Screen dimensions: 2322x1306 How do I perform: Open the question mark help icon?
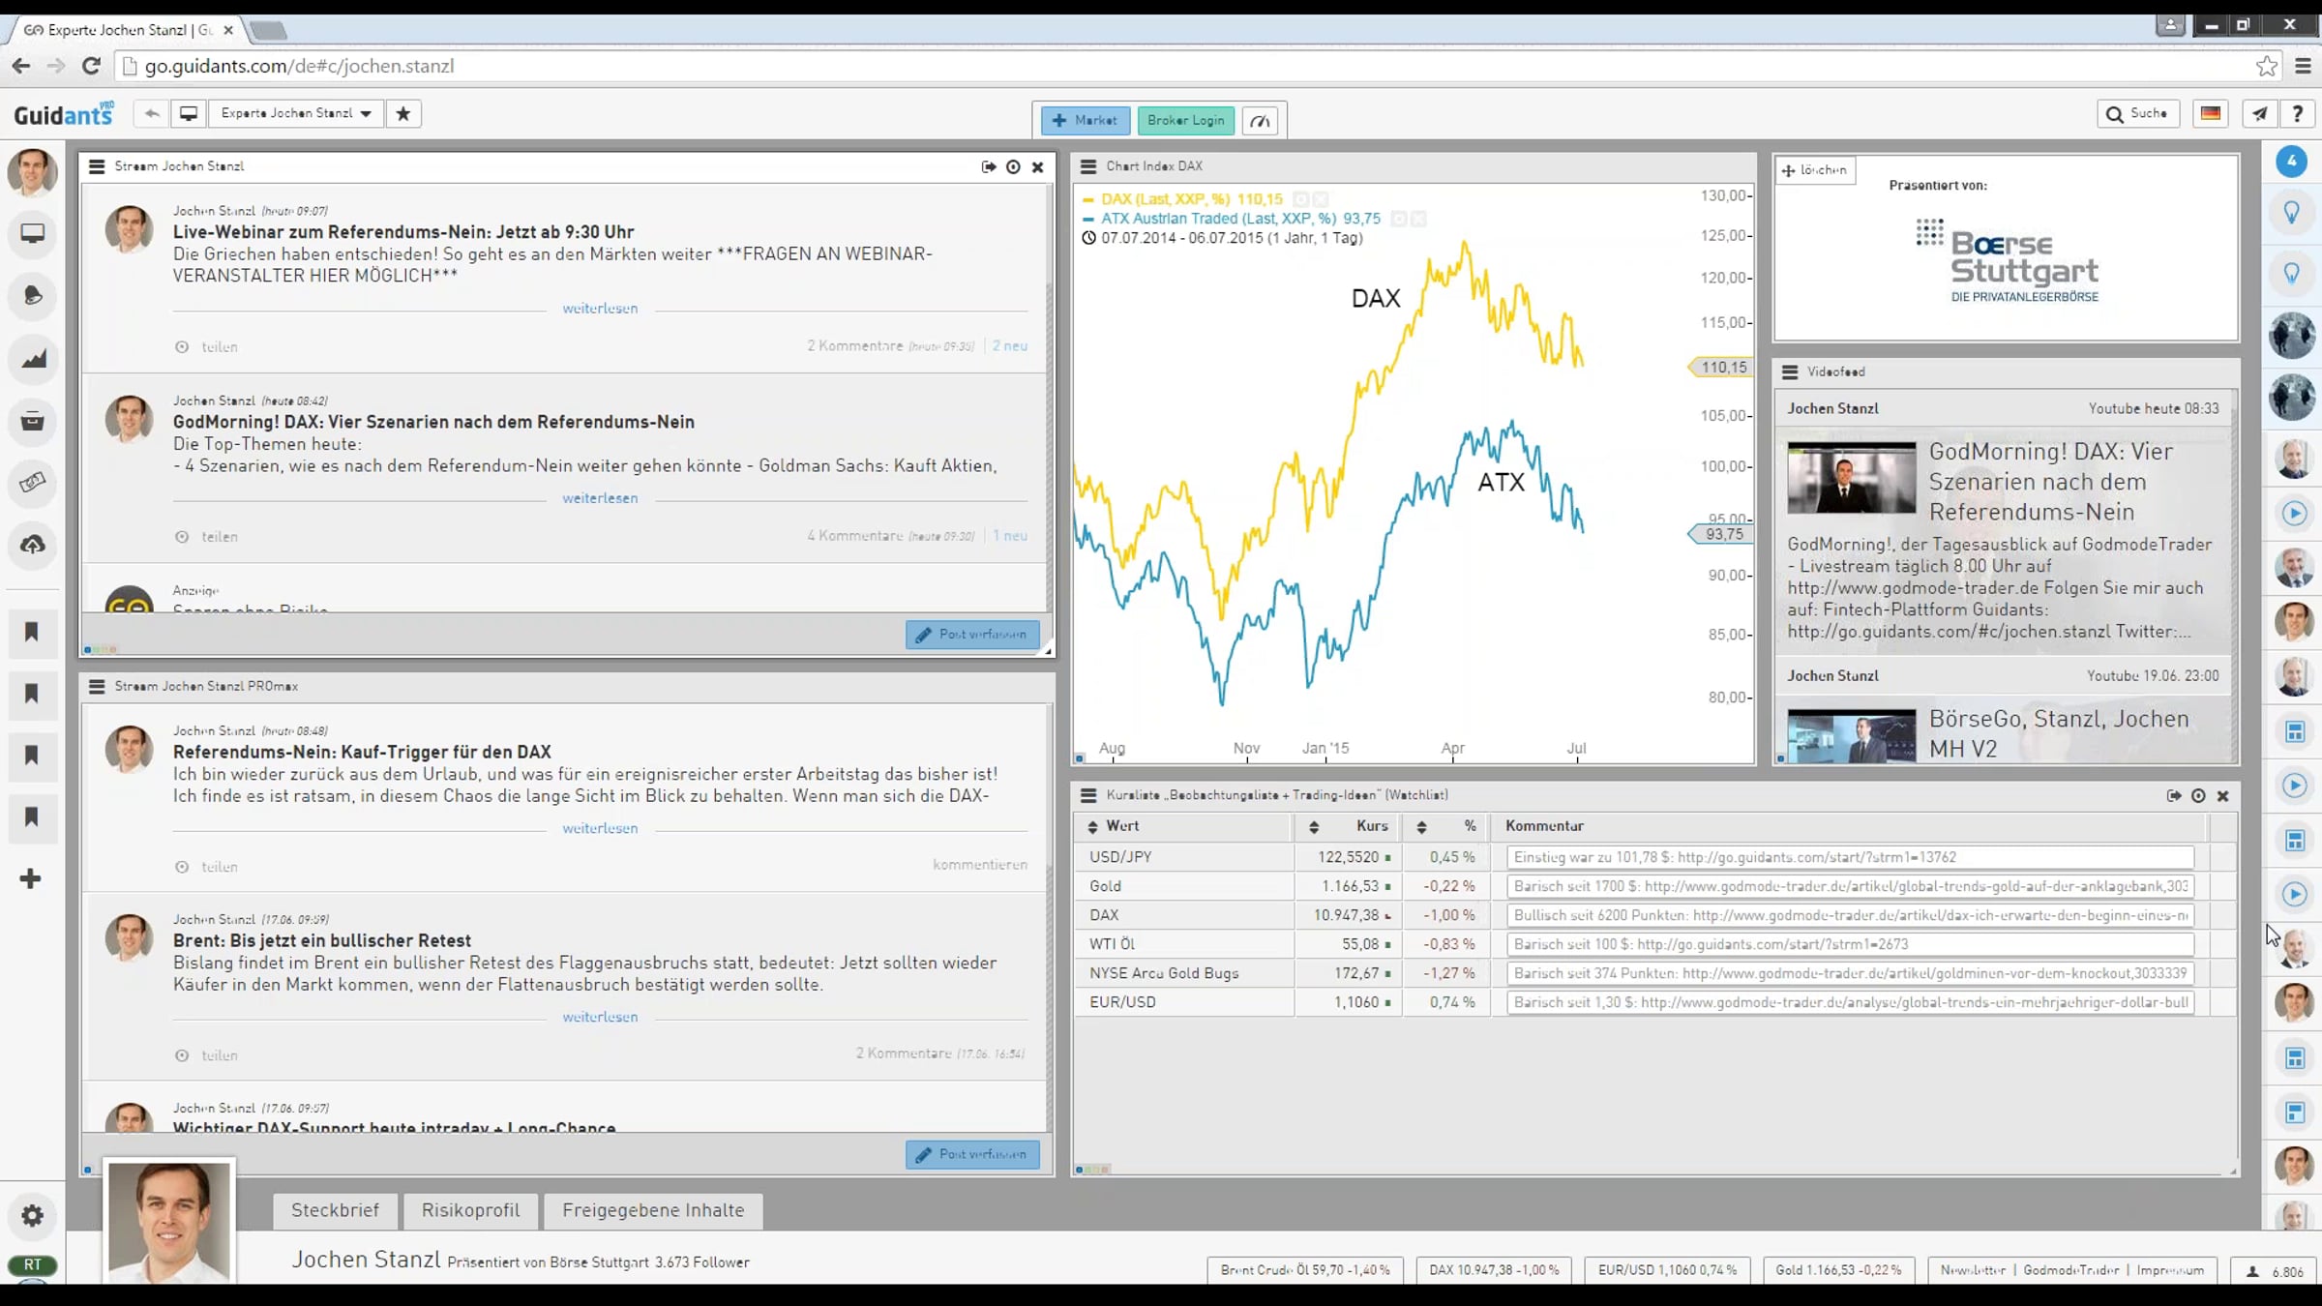coord(2298,114)
